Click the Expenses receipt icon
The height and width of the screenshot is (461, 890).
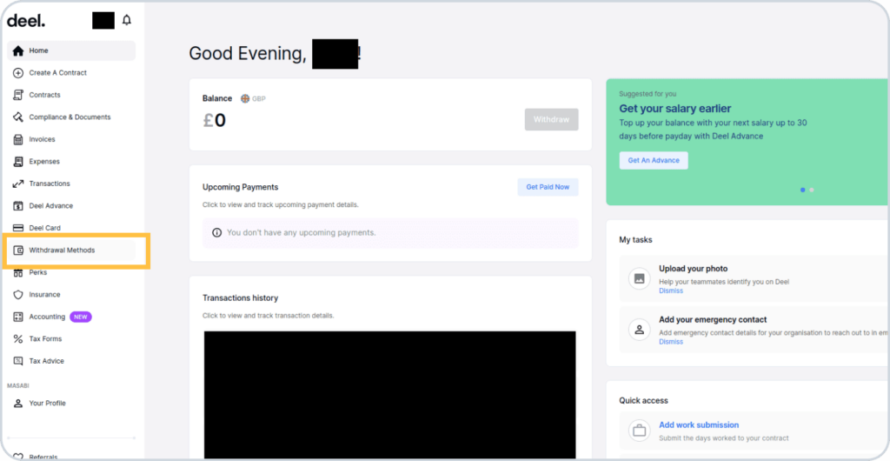(18, 161)
